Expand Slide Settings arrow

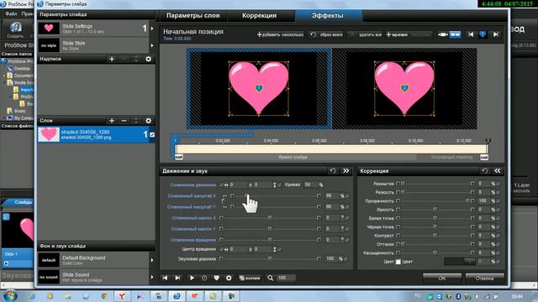click(x=152, y=29)
